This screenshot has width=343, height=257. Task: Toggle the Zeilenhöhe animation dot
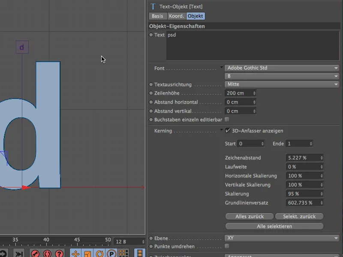click(151, 93)
